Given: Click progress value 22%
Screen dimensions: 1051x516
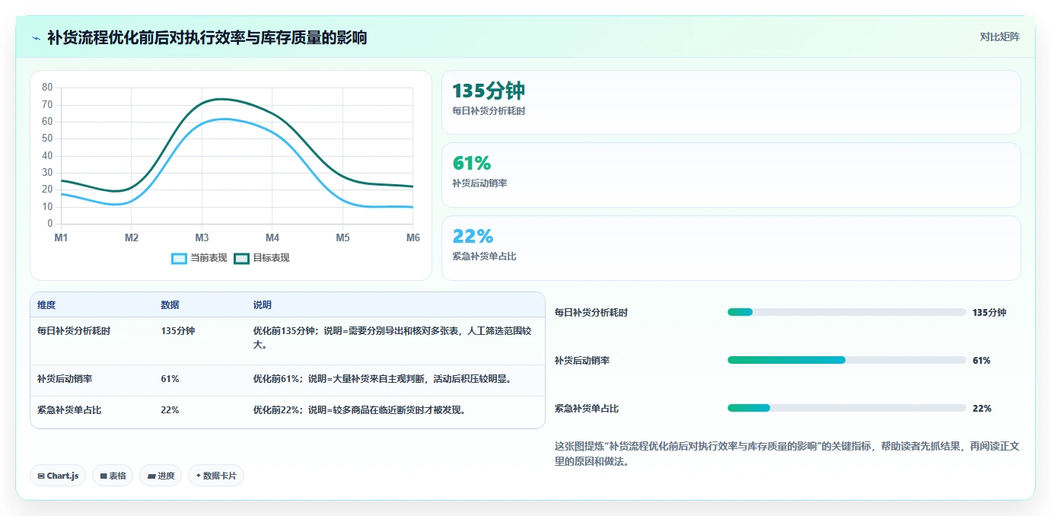Looking at the screenshot, I should point(982,409).
